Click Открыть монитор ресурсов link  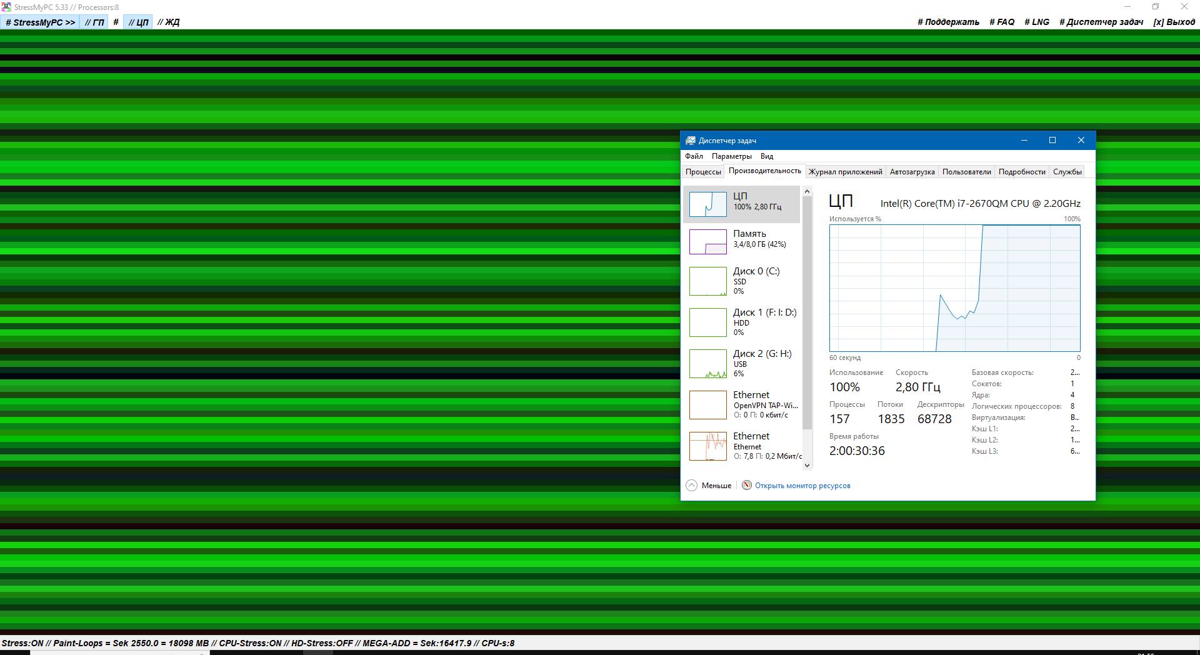802,486
